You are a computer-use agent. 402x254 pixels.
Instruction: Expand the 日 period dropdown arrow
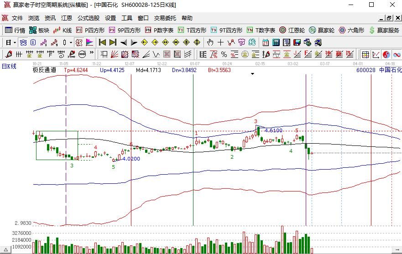point(15,42)
